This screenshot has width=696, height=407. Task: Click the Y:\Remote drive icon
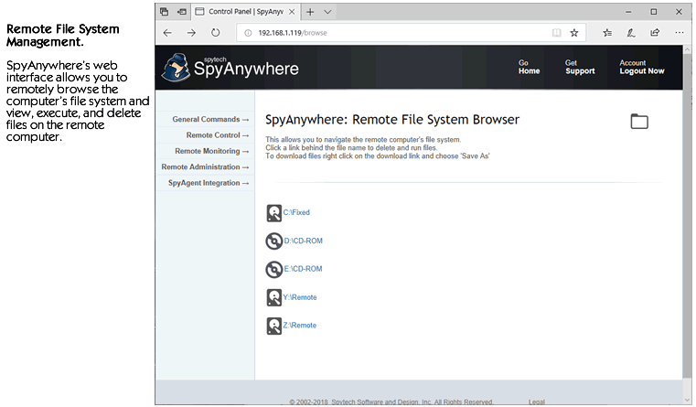pos(273,298)
